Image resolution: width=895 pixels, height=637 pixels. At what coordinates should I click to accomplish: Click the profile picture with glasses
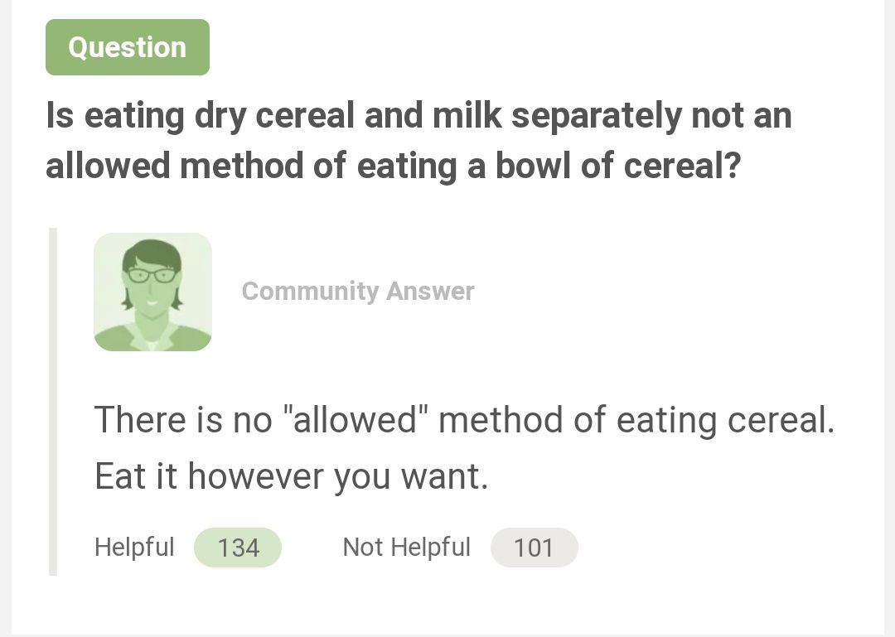click(x=152, y=292)
